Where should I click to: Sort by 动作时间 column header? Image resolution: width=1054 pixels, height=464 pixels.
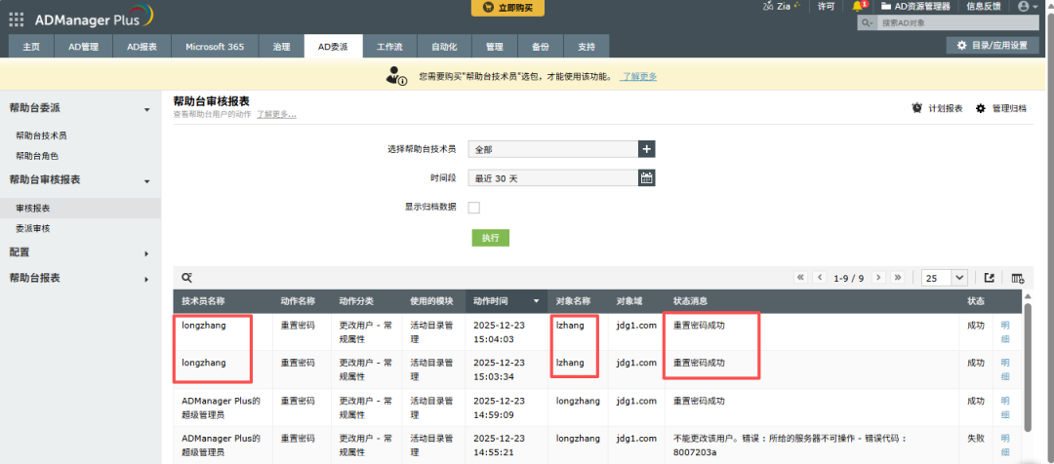coord(507,301)
